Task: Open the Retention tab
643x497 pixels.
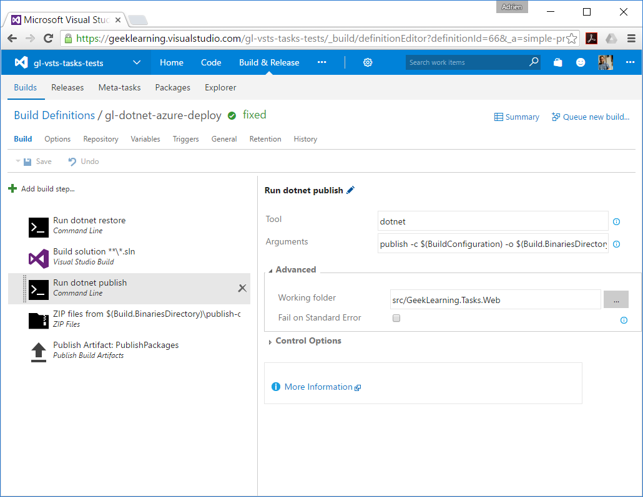Action: 265,139
